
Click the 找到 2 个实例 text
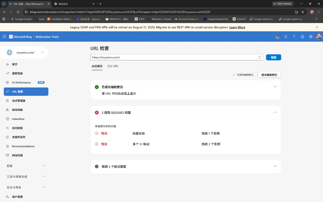tap(211, 144)
